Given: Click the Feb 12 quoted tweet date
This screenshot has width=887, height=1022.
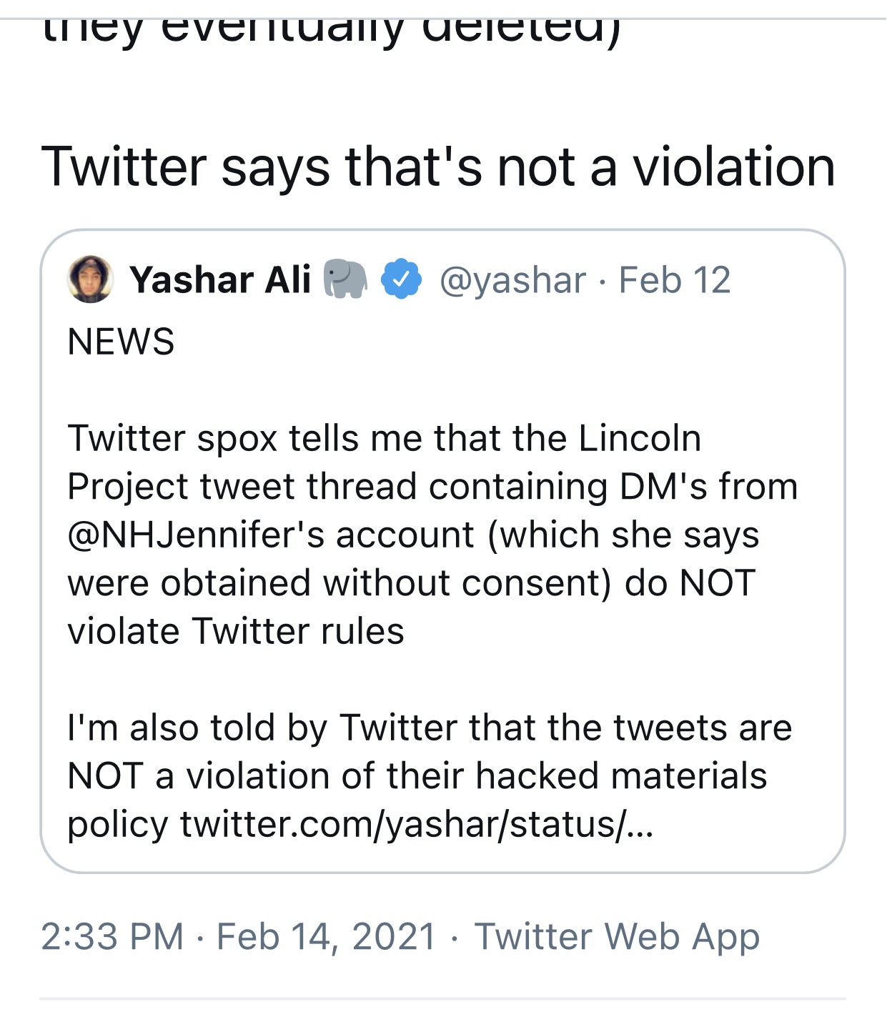Looking at the screenshot, I should 675,279.
